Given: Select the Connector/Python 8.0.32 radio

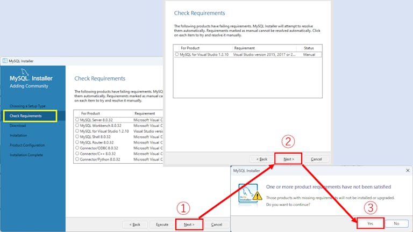Looking at the screenshot, I should (x=77, y=159).
